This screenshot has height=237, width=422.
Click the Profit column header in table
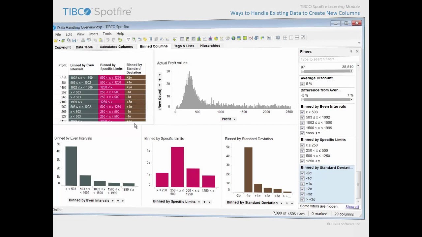coord(62,65)
